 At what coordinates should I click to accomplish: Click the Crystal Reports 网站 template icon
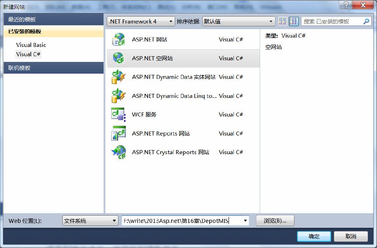(x=119, y=152)
